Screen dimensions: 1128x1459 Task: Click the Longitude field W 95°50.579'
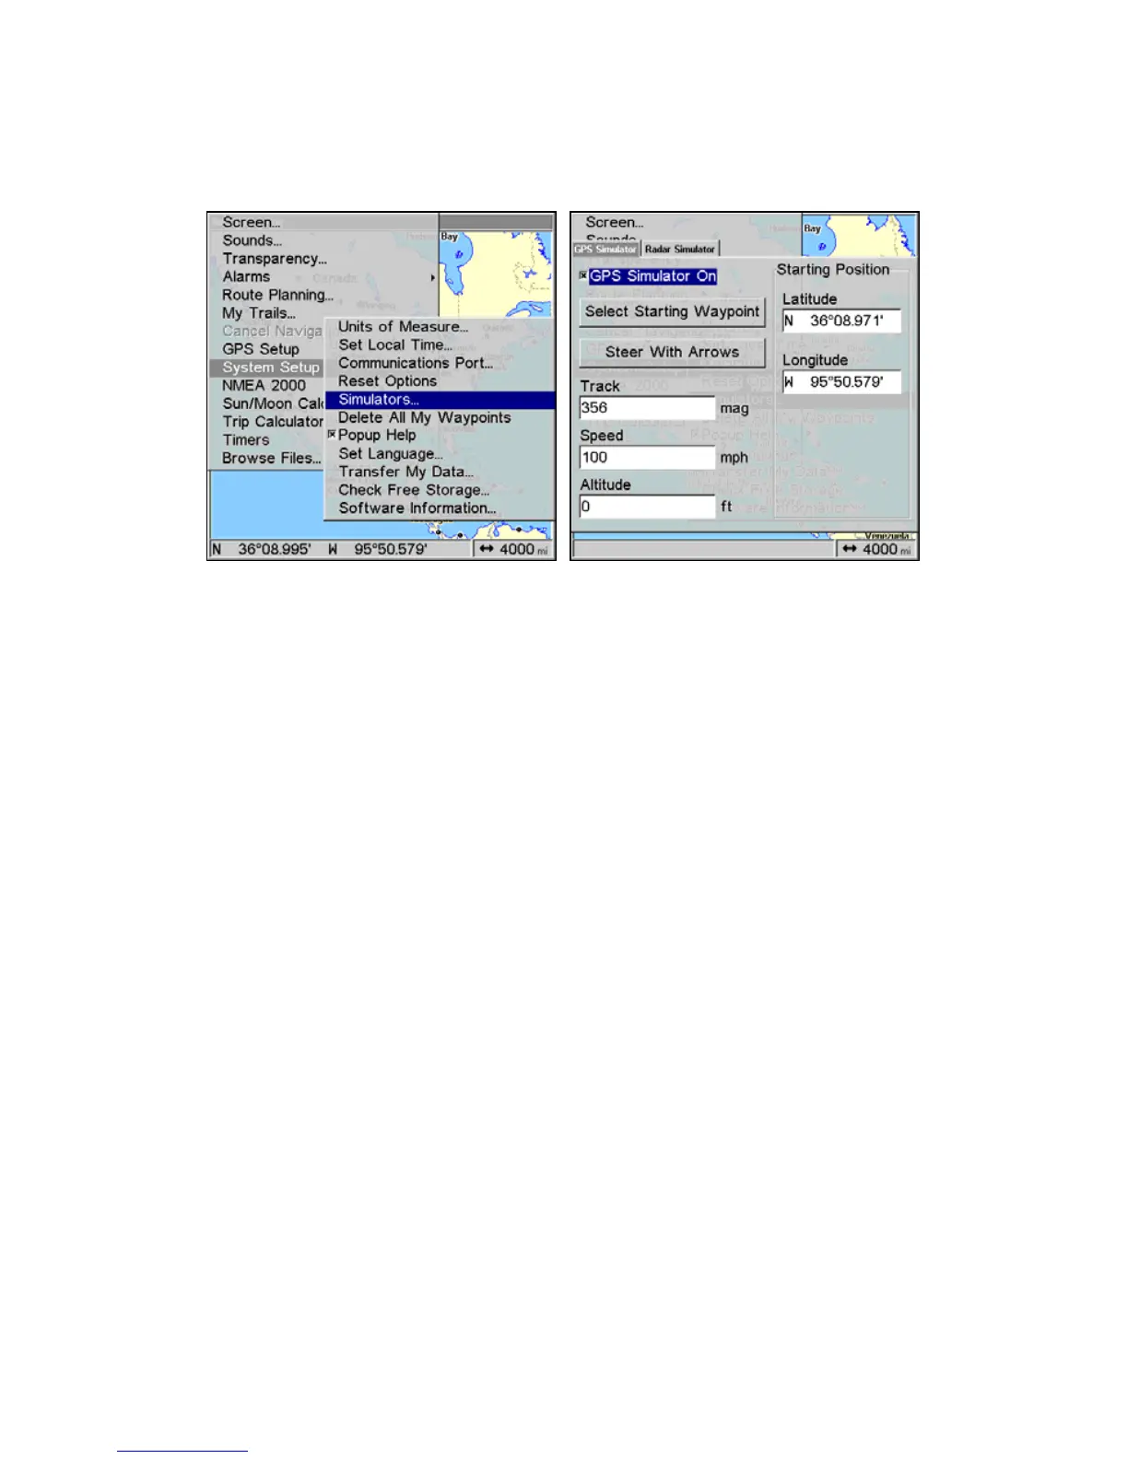click(841, 382)
